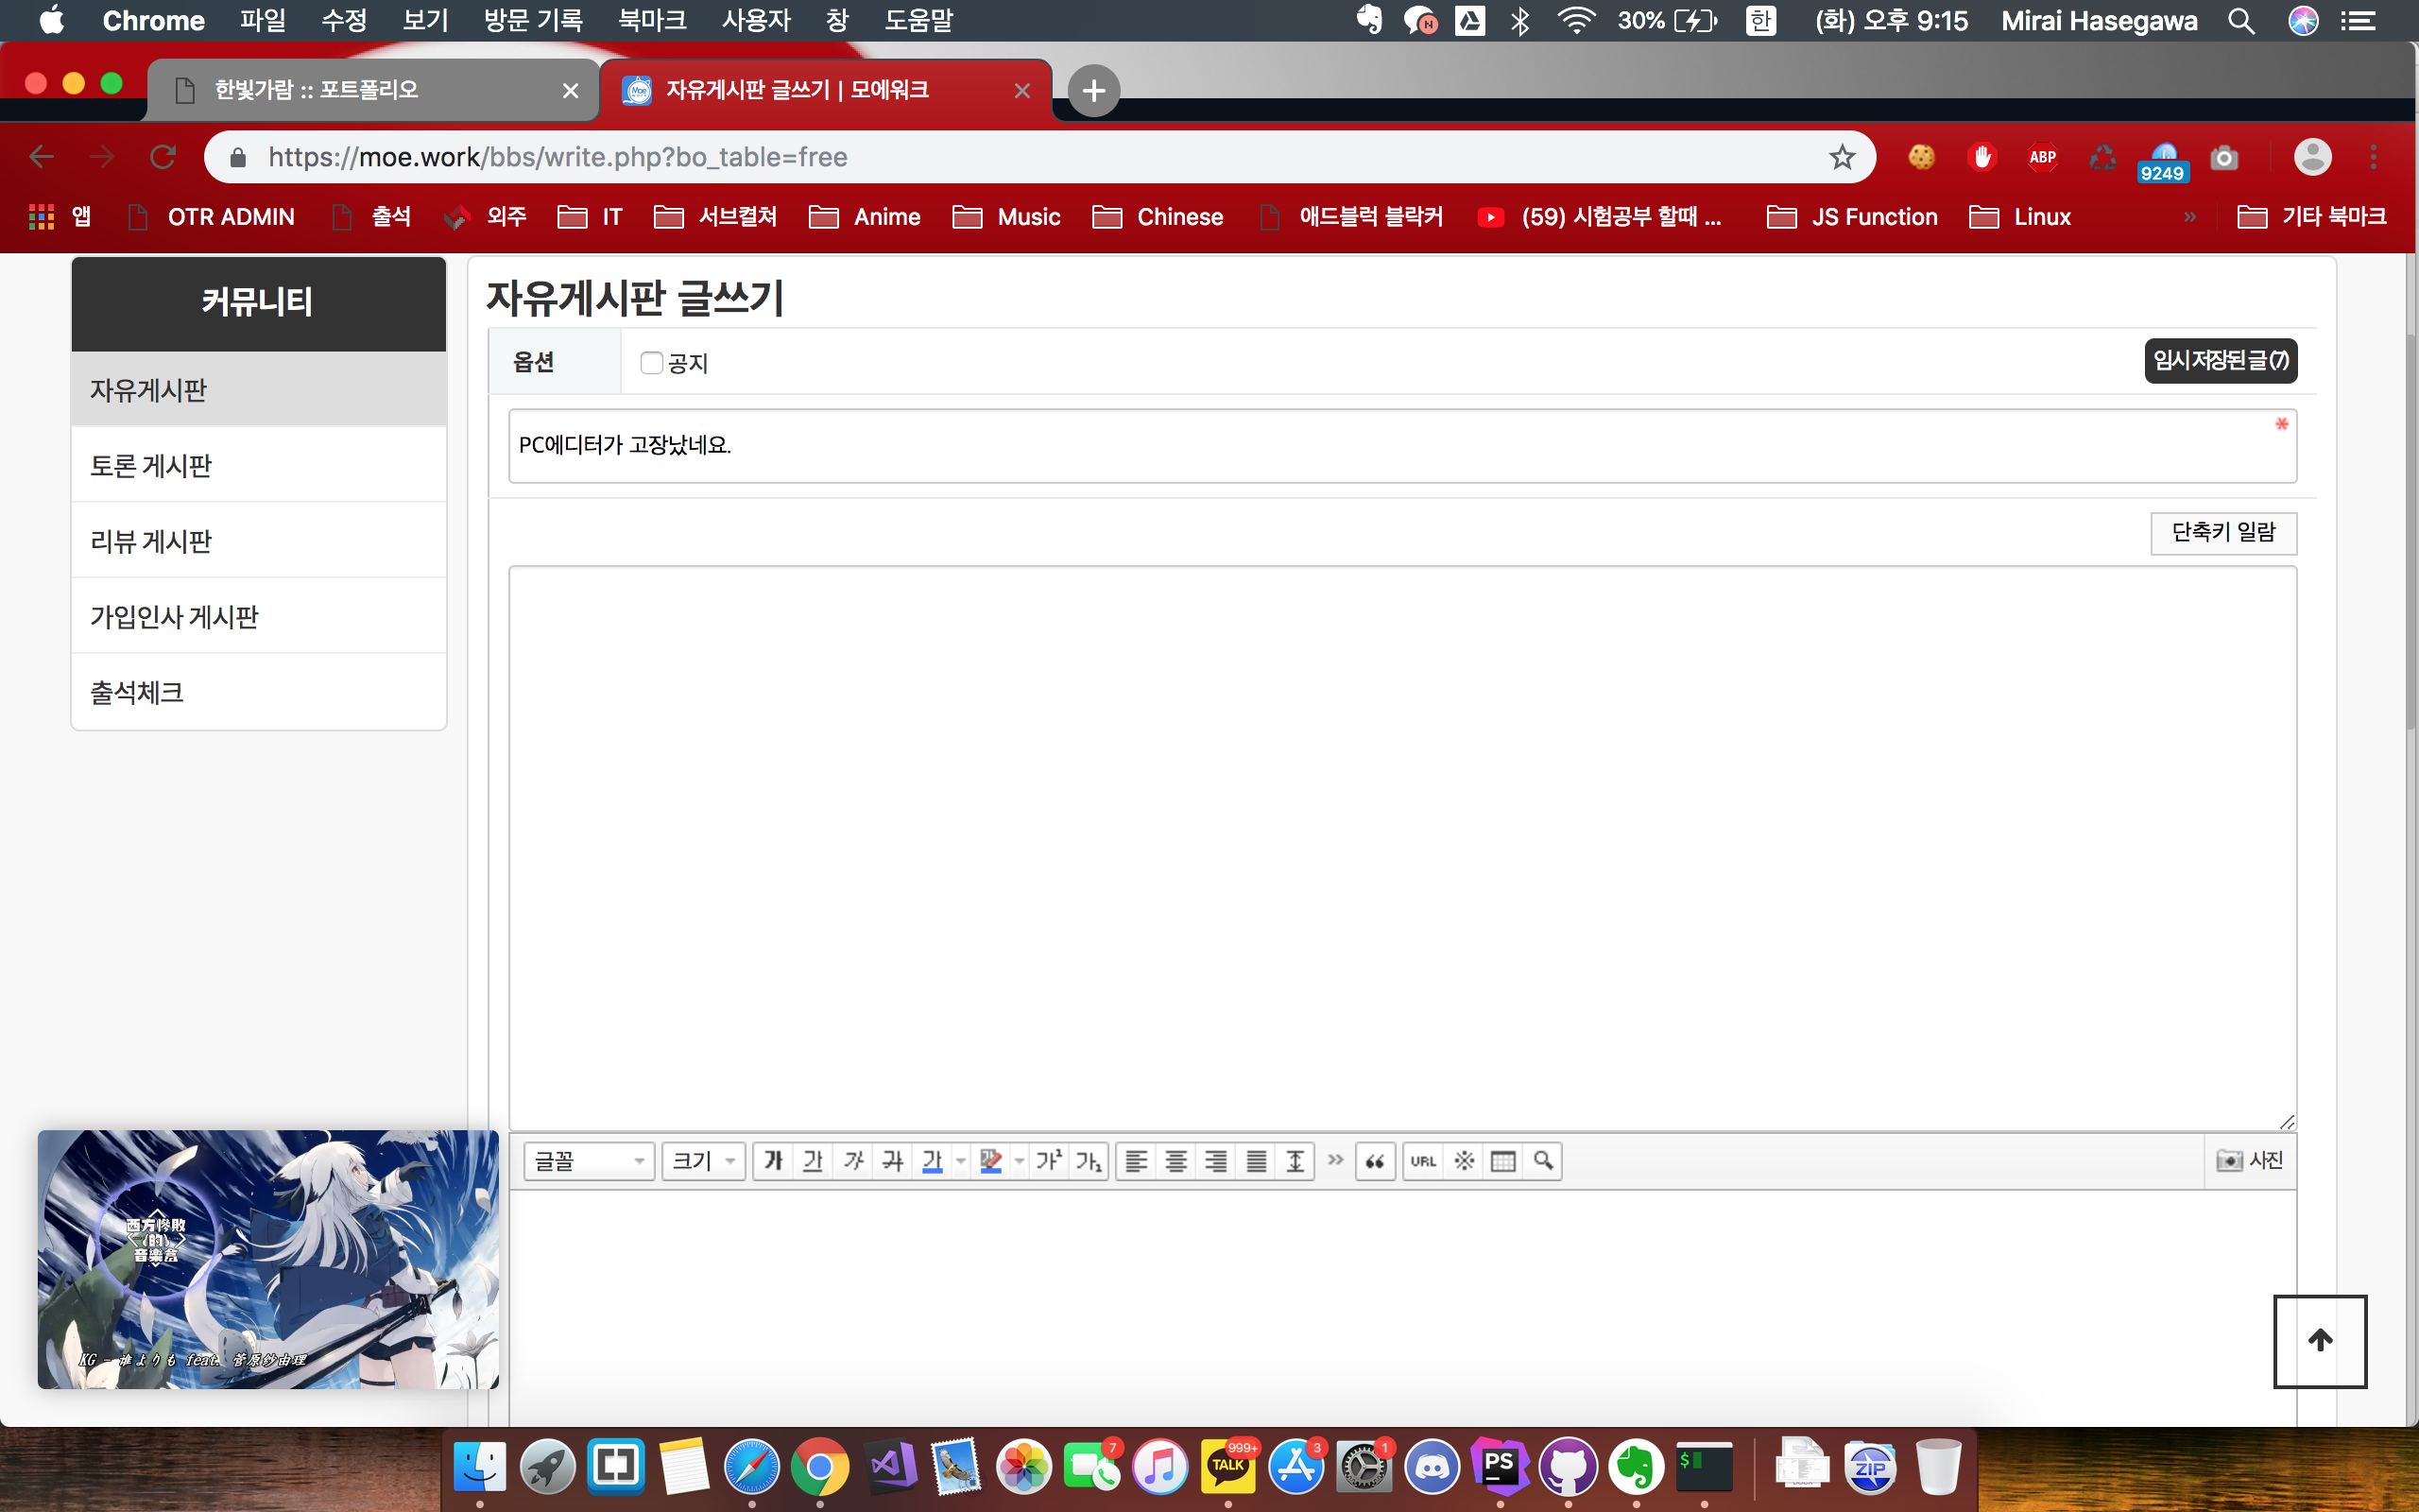Viewport: 2419px width, 1512px height.
Task: Open 출석체크 in the community sidebar
Action: click(x=259, y=692)
